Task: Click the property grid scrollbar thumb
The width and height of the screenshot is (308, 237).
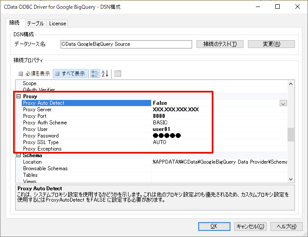Action: pyautogui.click(x=291, y=134)
